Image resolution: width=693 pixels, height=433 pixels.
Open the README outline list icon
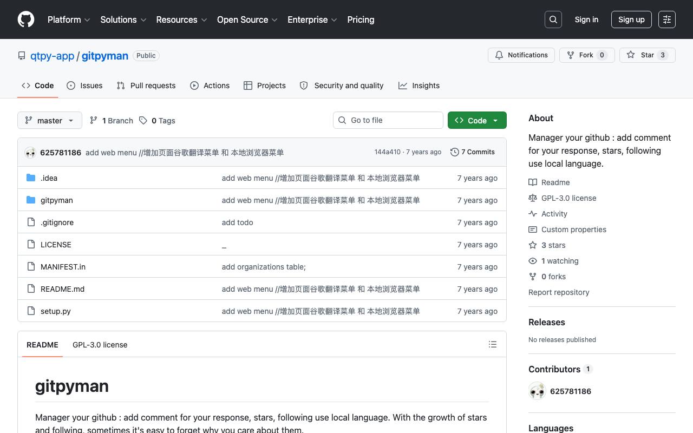coord(493,344)
